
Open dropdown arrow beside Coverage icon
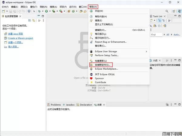pos(57,11)
